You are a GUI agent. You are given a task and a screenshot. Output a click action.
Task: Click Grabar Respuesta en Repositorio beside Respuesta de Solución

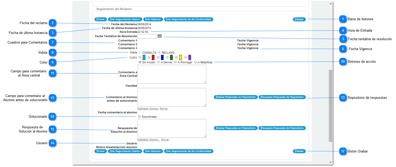point(236,128)
